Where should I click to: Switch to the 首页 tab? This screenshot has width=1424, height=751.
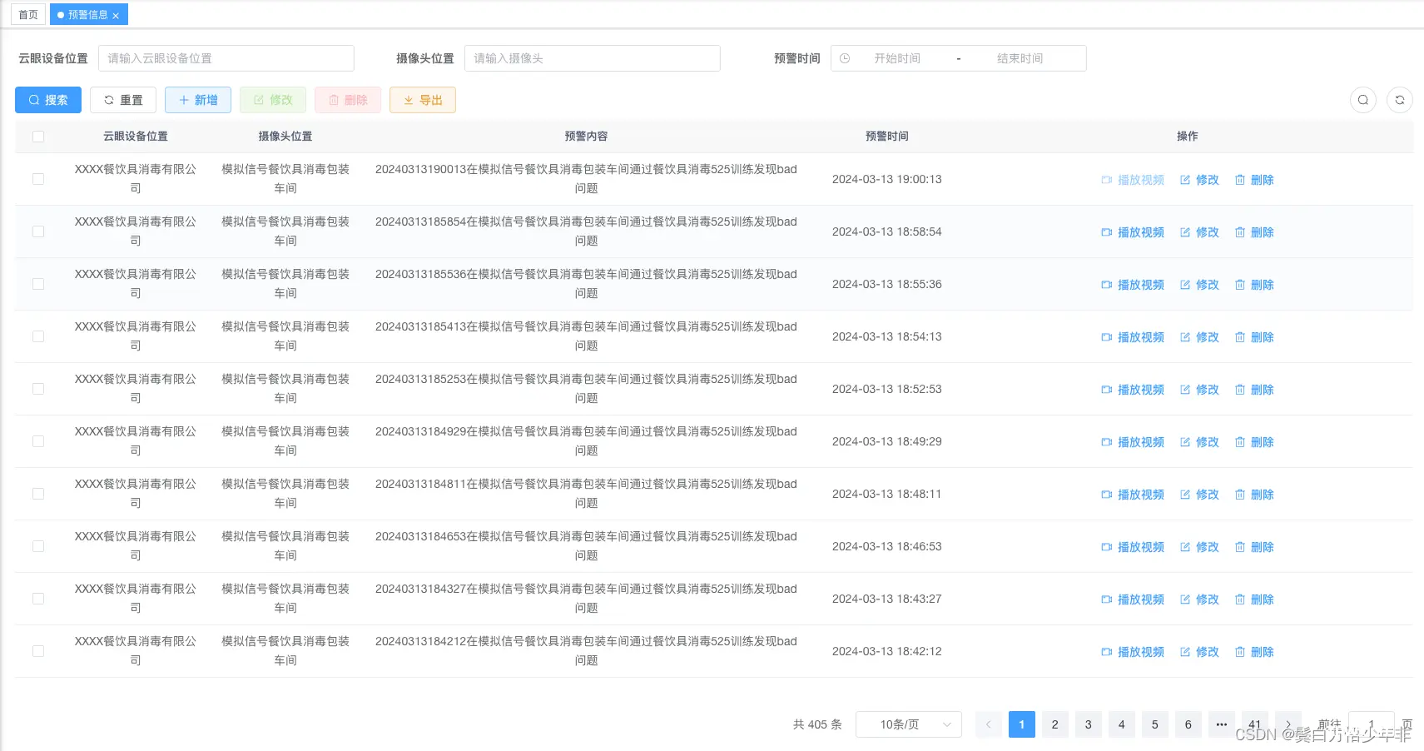28,15
